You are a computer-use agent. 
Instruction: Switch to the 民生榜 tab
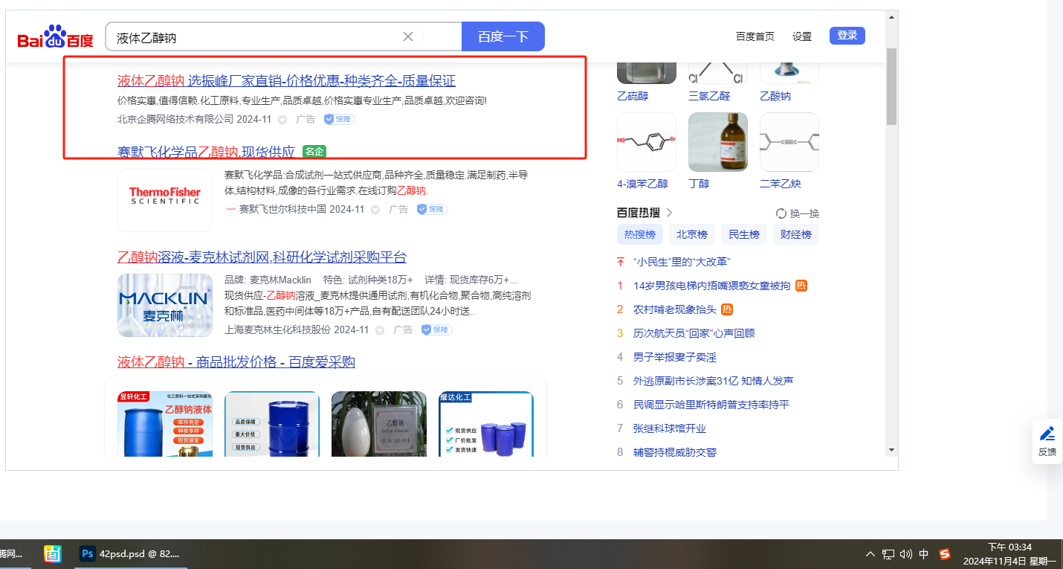pyautogui.click(x=744, y=234)
